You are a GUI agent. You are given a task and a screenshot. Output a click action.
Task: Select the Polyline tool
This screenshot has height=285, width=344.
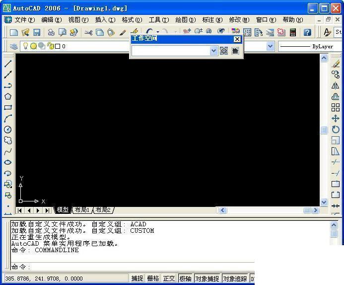tap(8, 86)
